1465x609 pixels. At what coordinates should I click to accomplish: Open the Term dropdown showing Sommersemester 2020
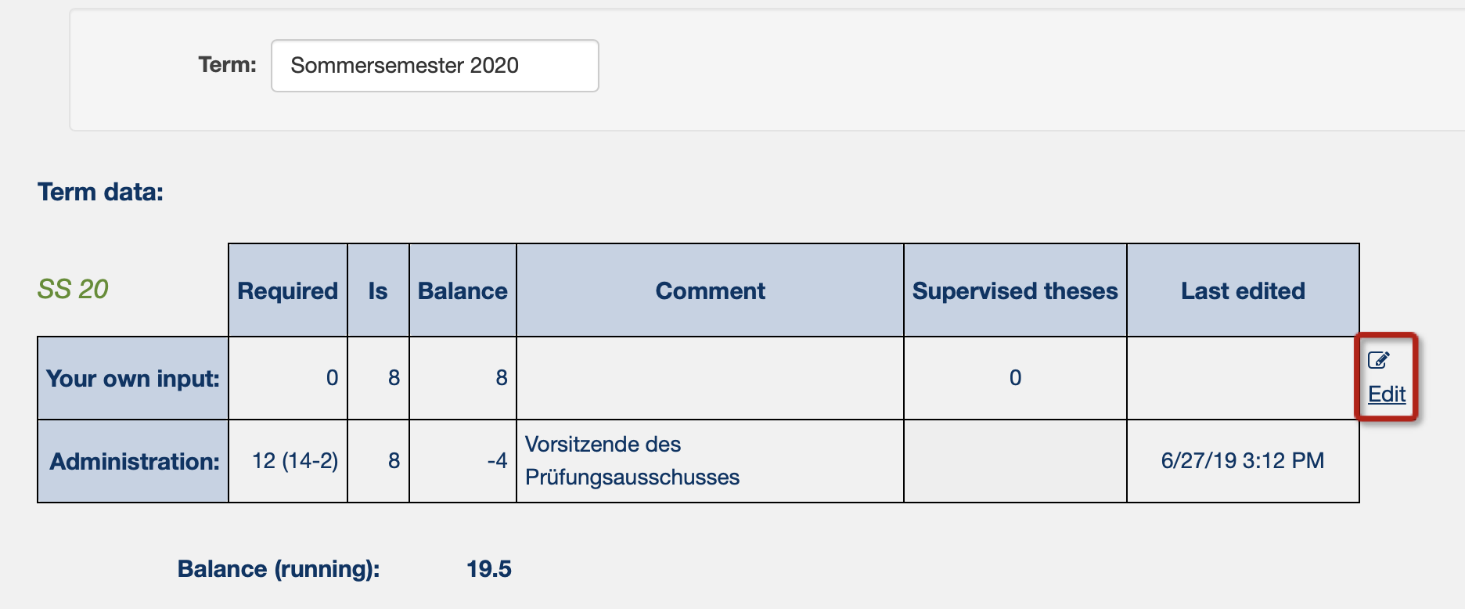[435, 66]
